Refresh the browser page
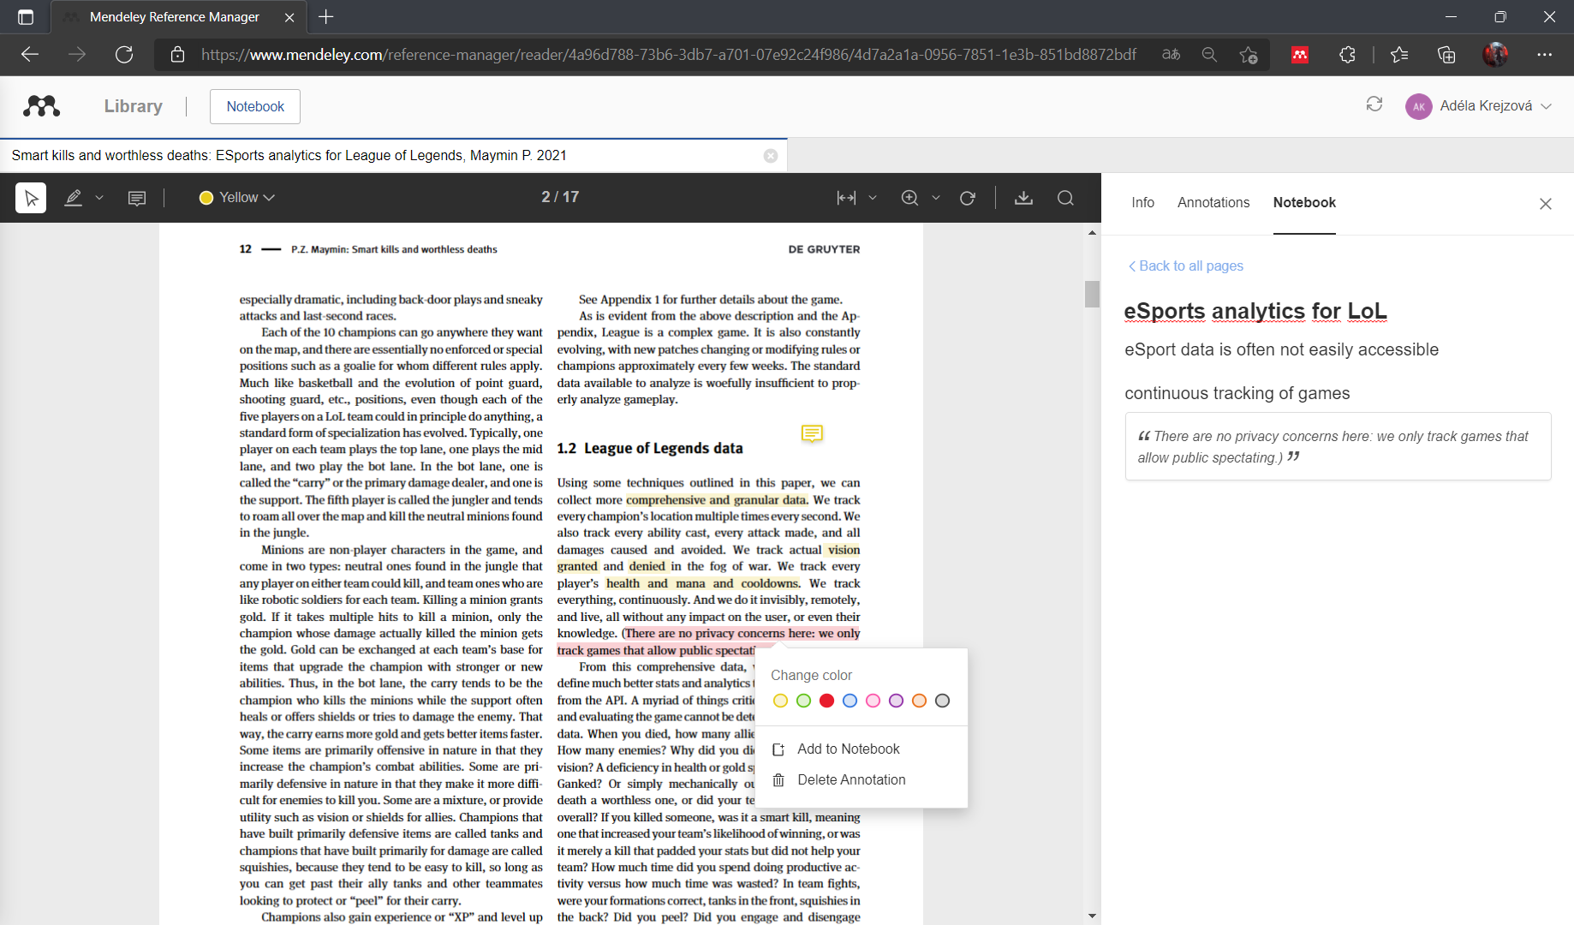Screen dimensions: 1574x925 tap(124, 55)
